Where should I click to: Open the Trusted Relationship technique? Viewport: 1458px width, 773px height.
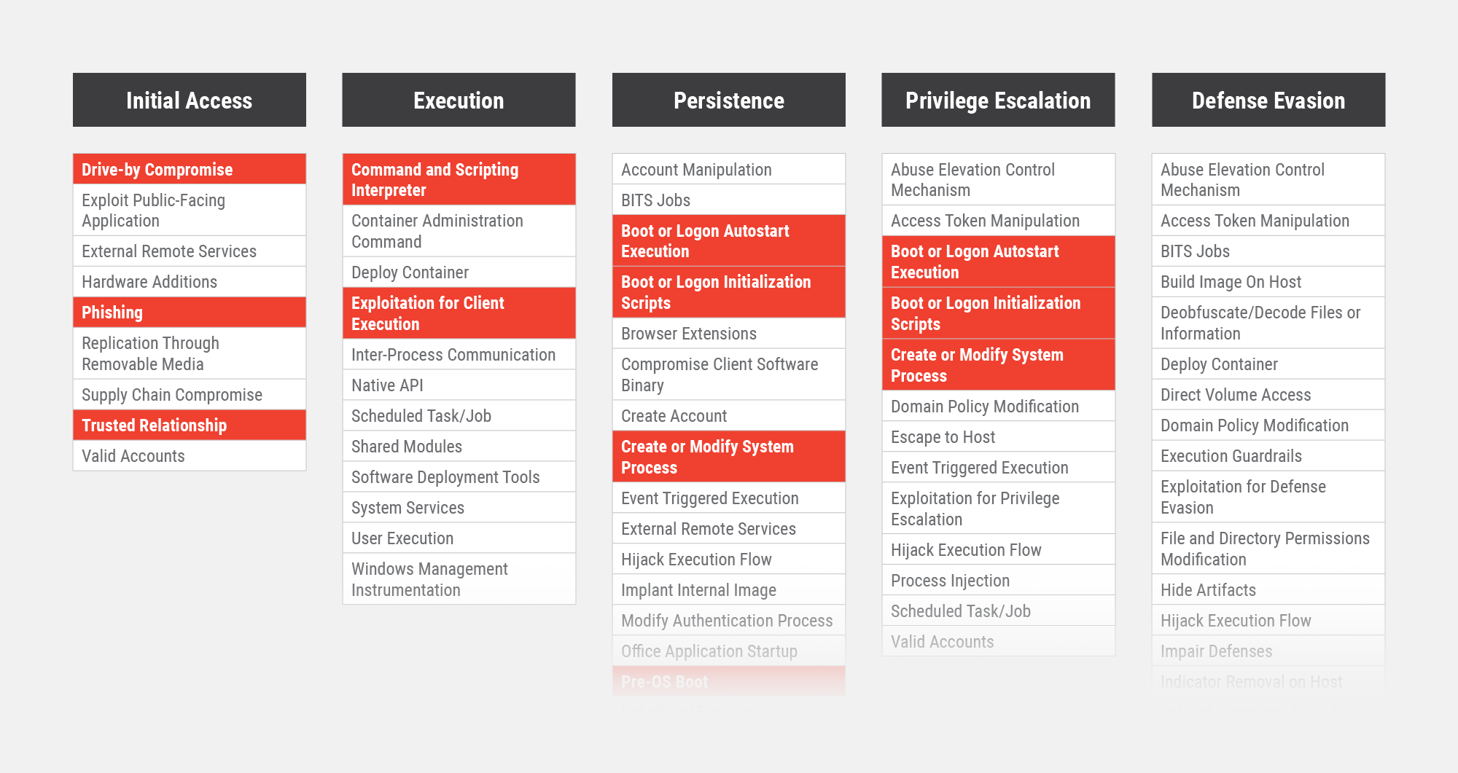tap(190, 425)
